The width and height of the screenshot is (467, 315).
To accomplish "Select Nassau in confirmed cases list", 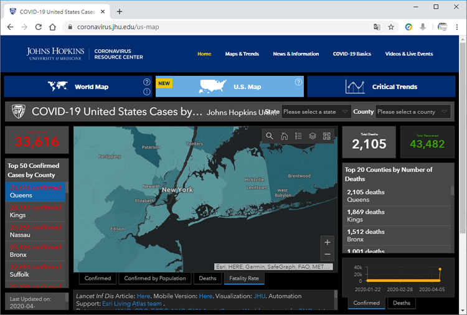I will coord(35,231).
